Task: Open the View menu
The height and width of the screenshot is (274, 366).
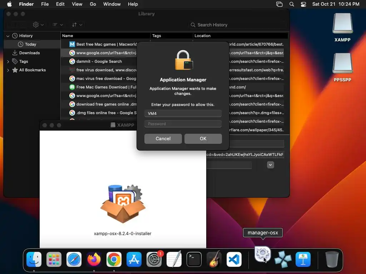Action: point(77,4)
